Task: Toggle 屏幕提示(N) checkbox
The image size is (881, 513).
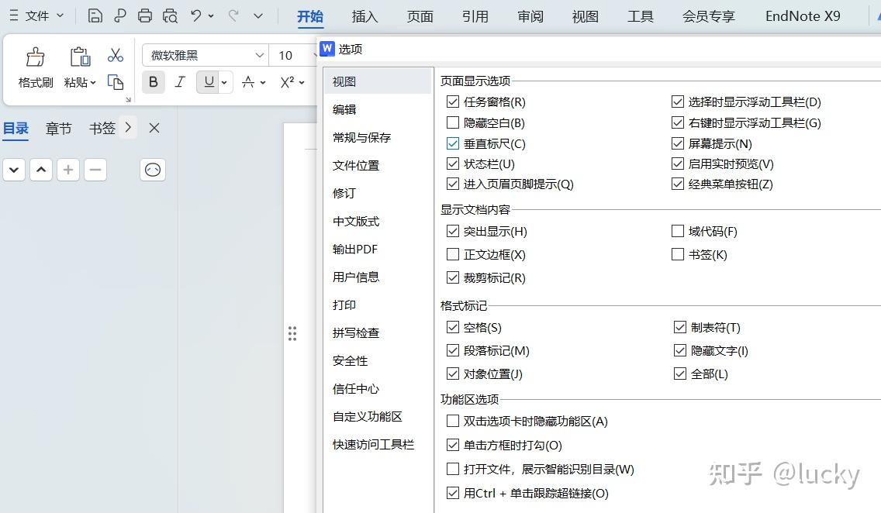Action: point(678,143)
